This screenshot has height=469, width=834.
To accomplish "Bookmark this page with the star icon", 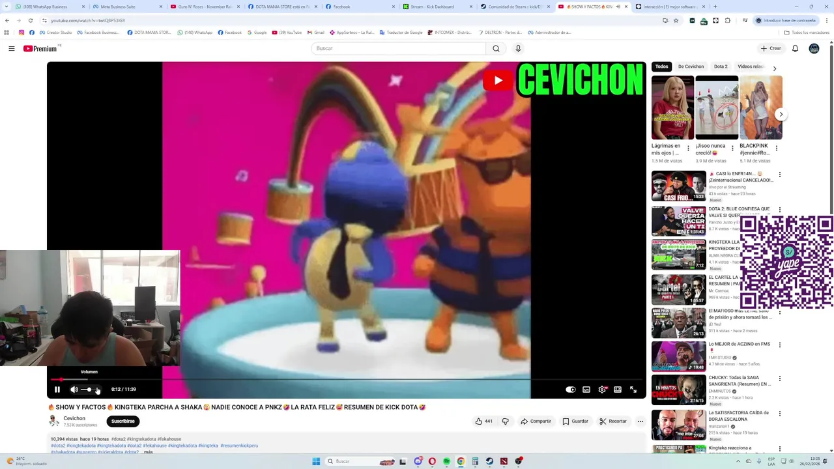I will click(x=676, y=20).
